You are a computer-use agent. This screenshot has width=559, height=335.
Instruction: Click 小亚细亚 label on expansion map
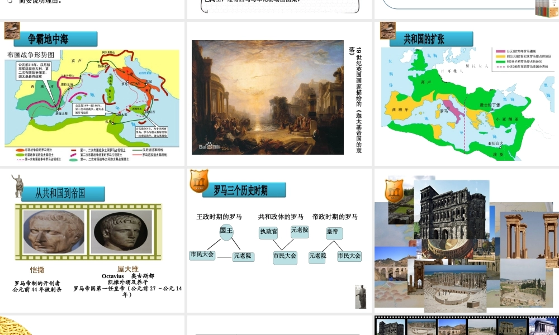coord(507,119)
